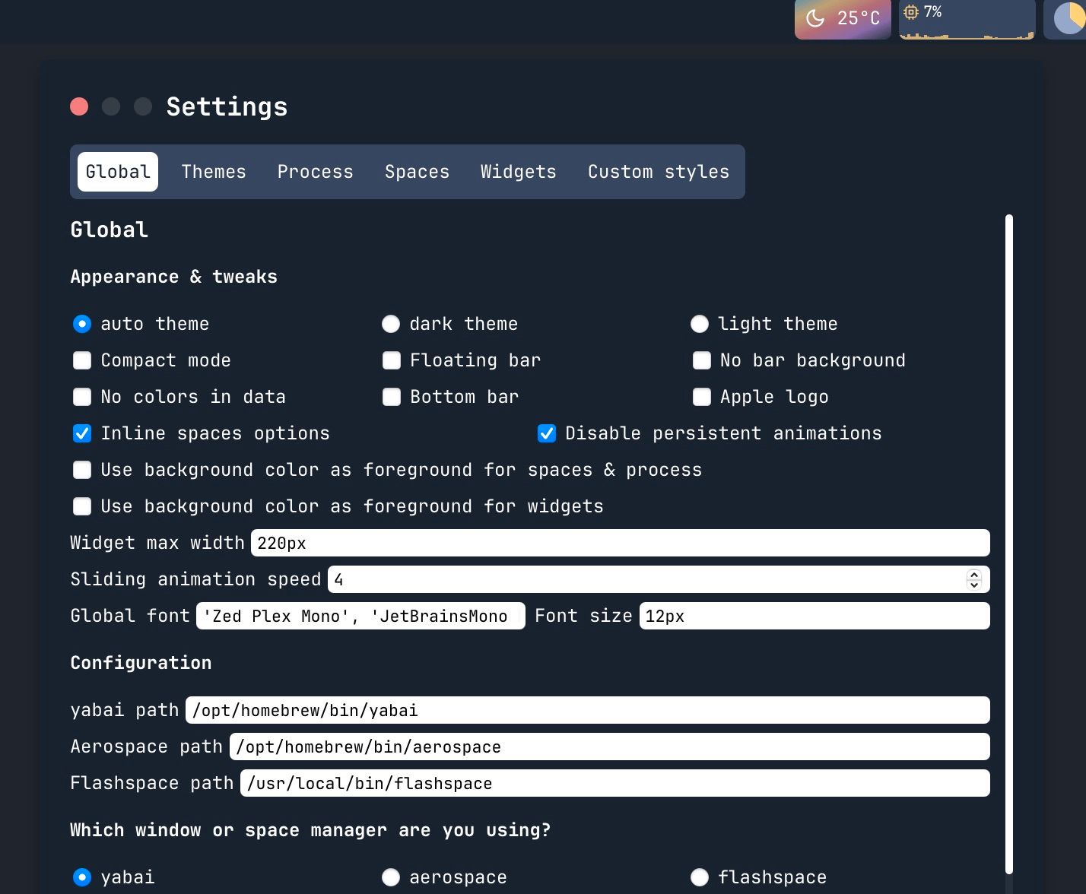Click the CPU usage widget showing 7%
The height and width of the screenshot is (894, 1086).
click(967, 19)
